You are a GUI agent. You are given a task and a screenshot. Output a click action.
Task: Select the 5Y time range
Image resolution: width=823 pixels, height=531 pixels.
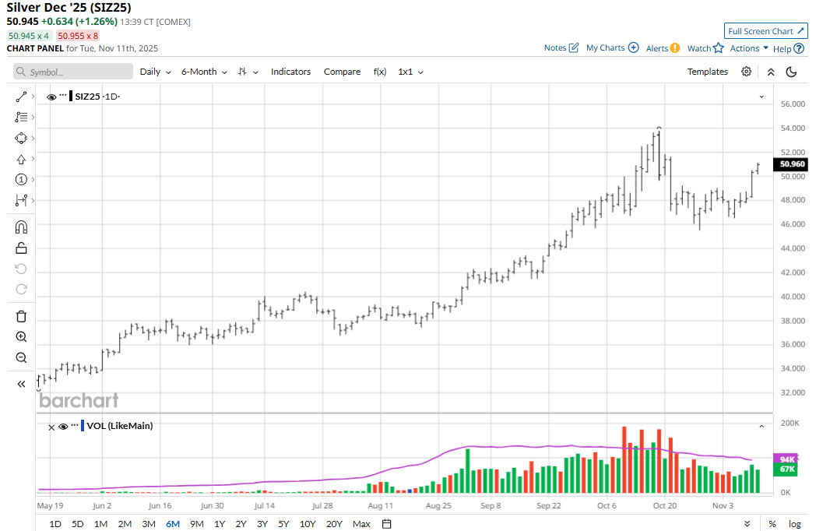pyautogui.click(x=283, y=524)
